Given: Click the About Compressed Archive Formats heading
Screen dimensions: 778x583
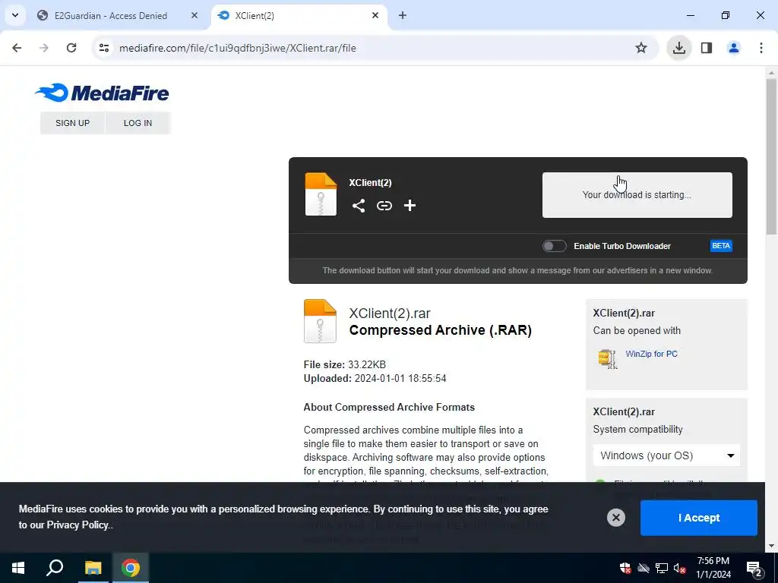Looking at the screenshot, I should [389, 408].
